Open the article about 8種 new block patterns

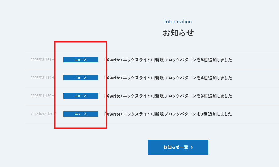pyautogui.click(x=168, y=60)
